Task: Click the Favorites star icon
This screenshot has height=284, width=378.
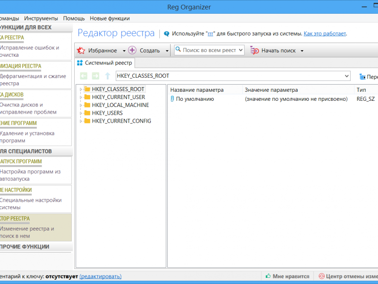Action: click(81, 51)
